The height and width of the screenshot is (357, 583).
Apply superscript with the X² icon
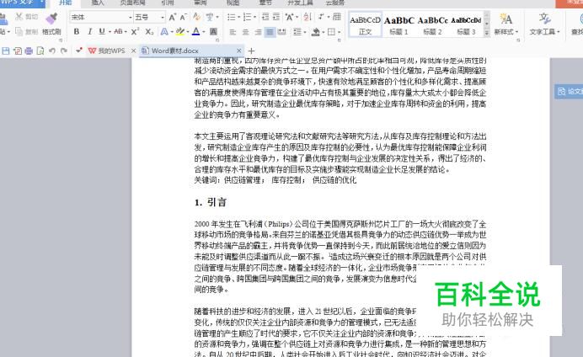[135, 32]
